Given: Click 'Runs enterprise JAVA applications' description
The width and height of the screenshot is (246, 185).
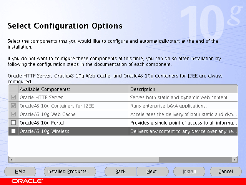Looking at the screenshot, I should pos(168,106).
